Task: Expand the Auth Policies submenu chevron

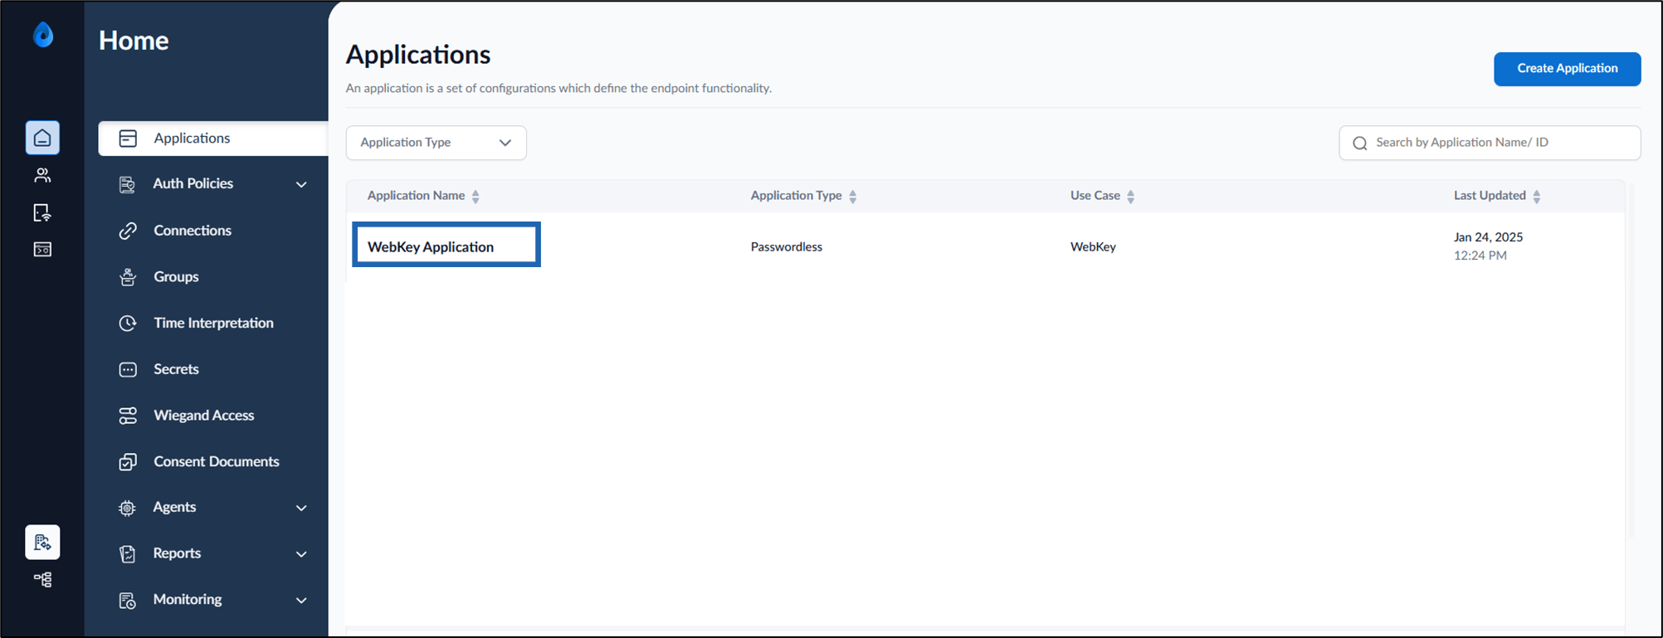Action: [301, 184]
